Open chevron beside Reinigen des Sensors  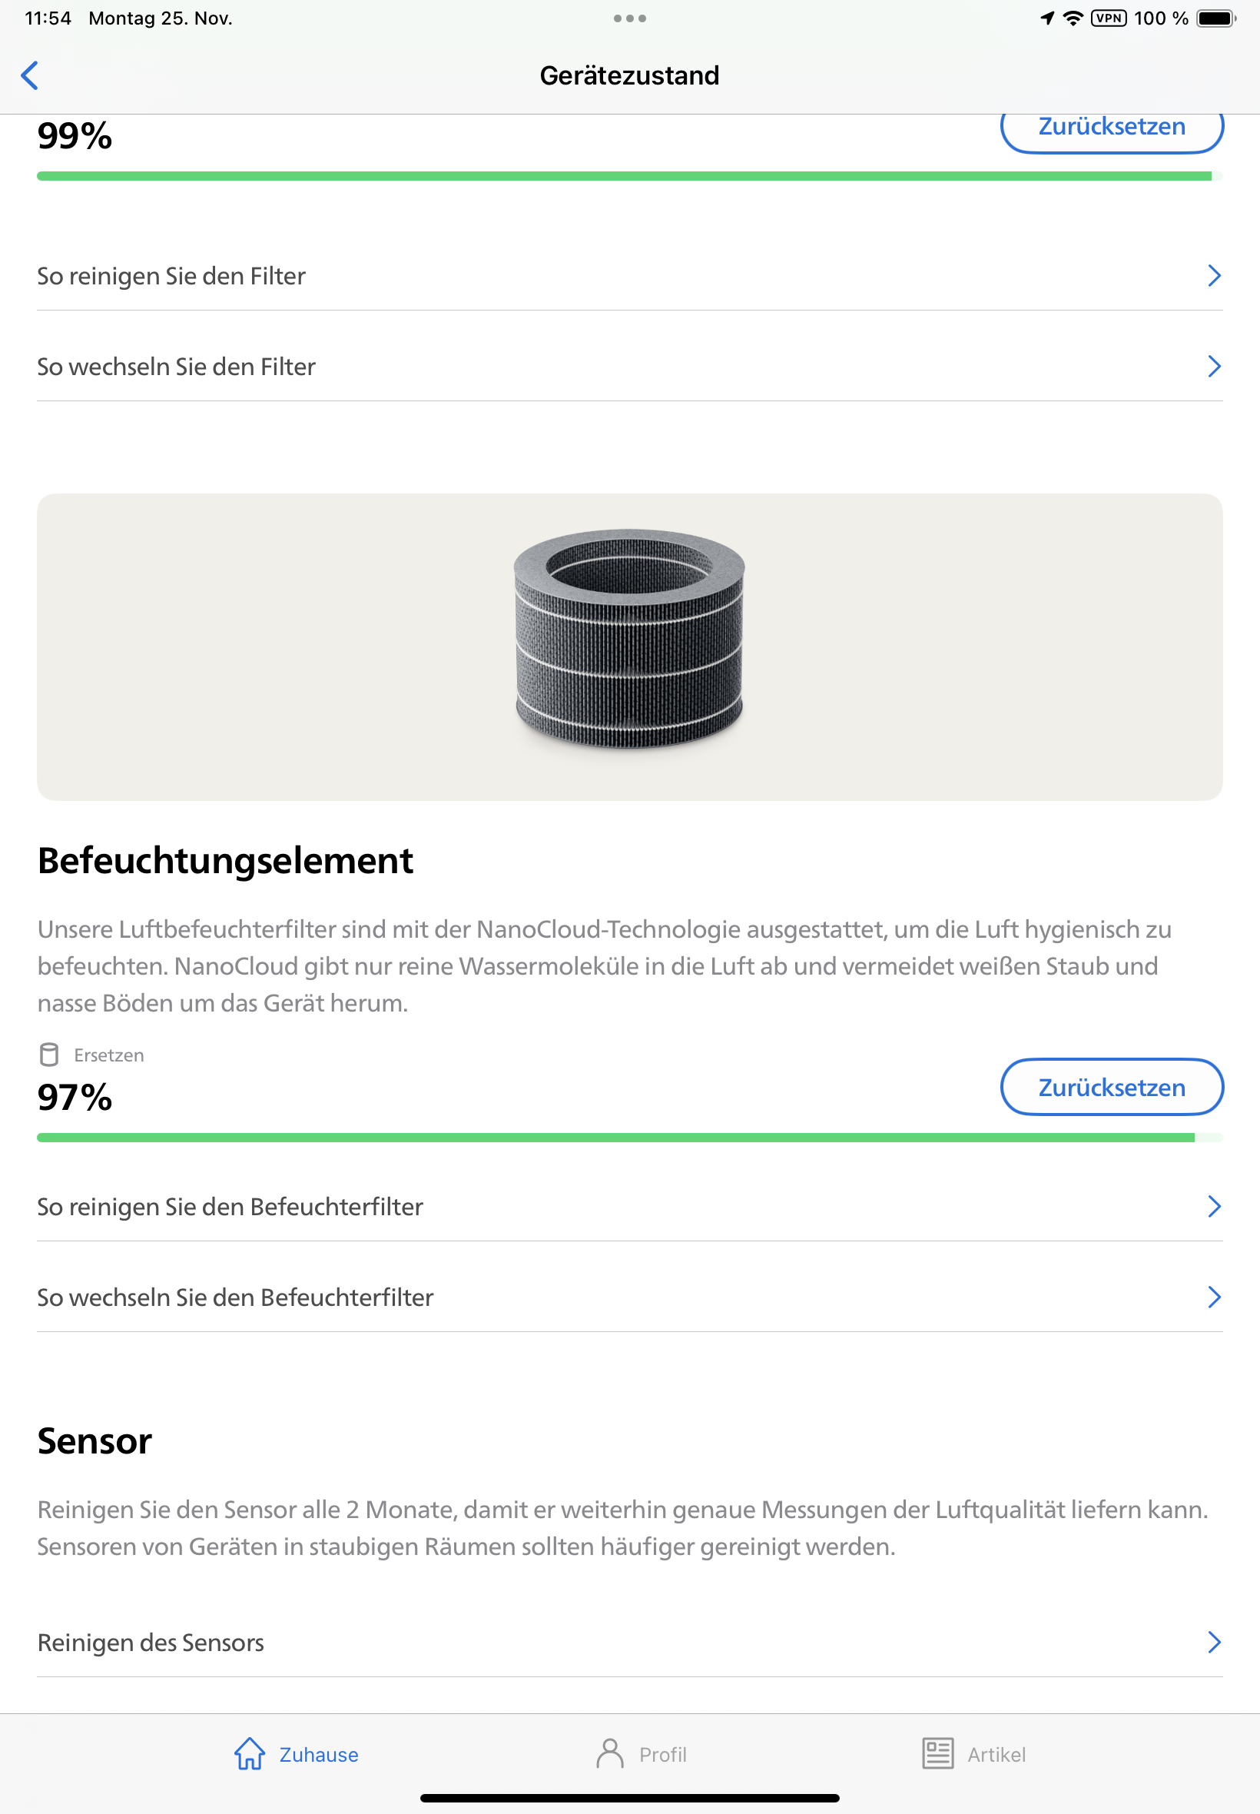click(1213, 1643)
